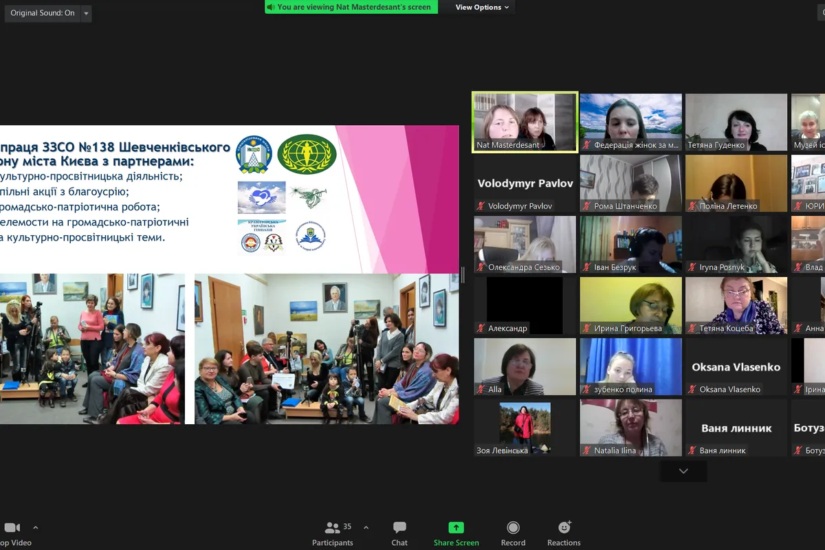The width and height of the screenshot is (825, 550).
Task: Expand video options arrow beside Stop Video
Action: pos(36,527)
